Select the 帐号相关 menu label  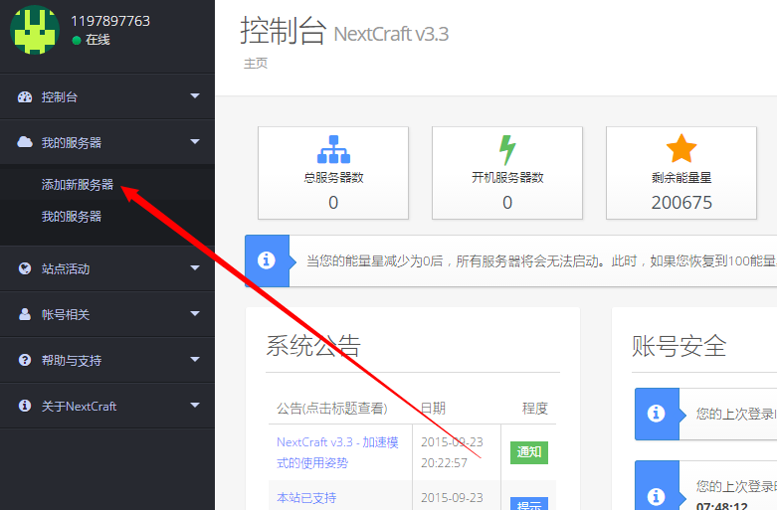[x=66, y=314]
